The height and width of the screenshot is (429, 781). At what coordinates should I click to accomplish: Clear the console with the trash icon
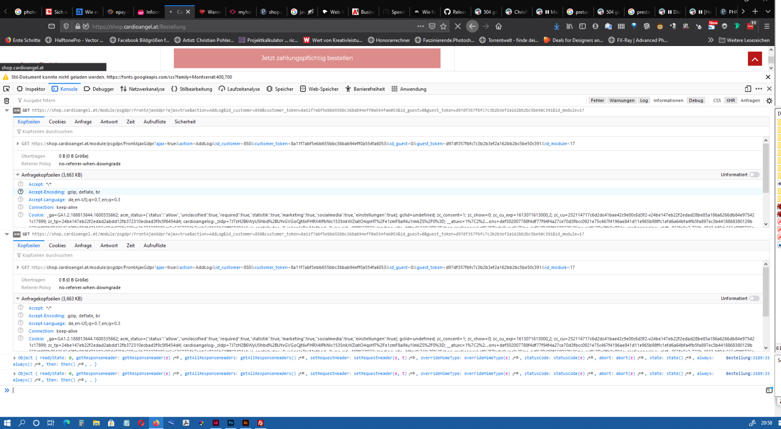(x=7, y=100)
